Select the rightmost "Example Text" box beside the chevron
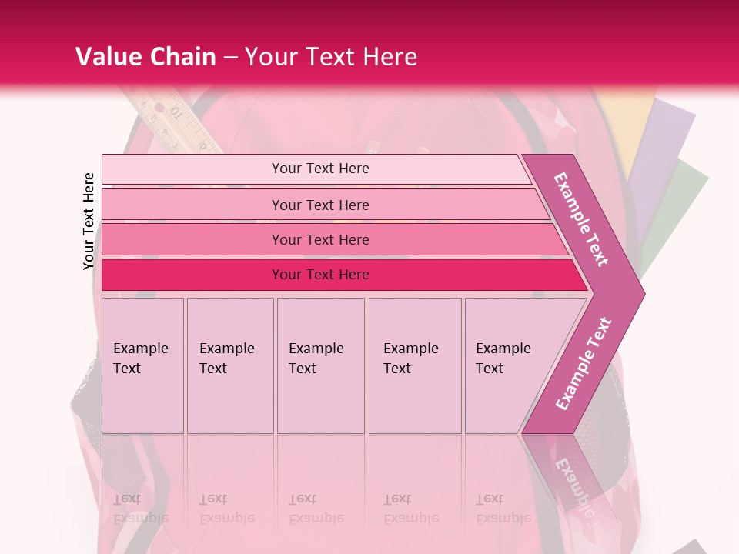This screenshot has width=739, height=554. click(508, 365)
